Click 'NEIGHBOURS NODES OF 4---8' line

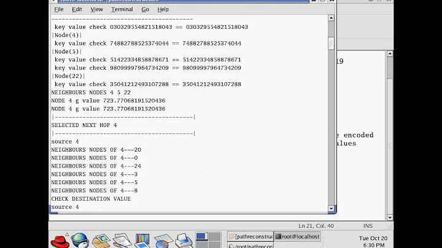tap(95, 190)
